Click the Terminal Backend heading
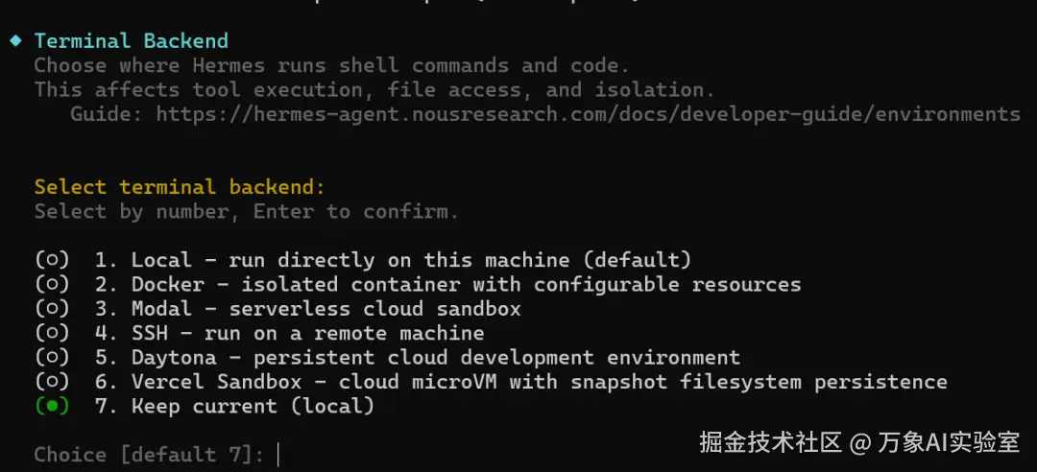The image size is (1037, 472). coord(132,41)
